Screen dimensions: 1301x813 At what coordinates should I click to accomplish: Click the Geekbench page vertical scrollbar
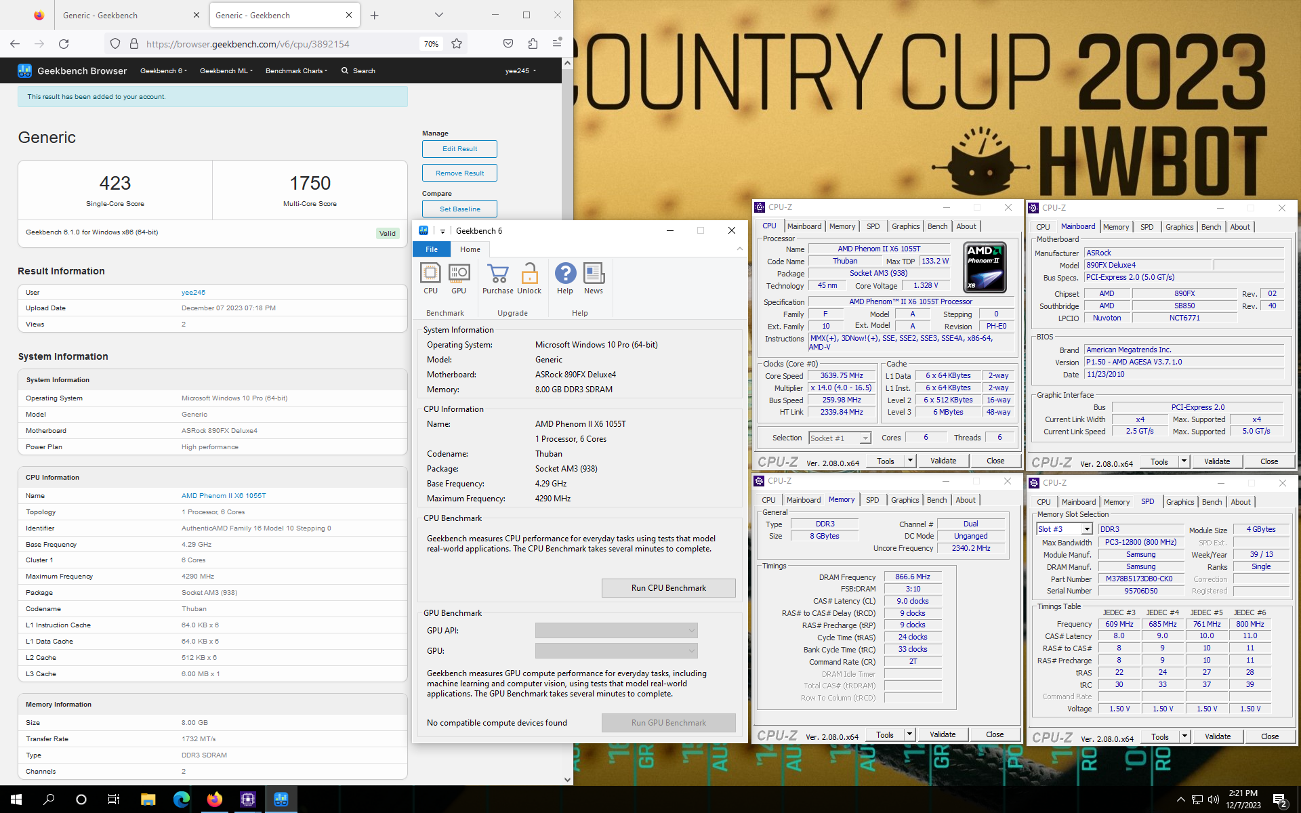pyautogui.click(x=567, y=420)
